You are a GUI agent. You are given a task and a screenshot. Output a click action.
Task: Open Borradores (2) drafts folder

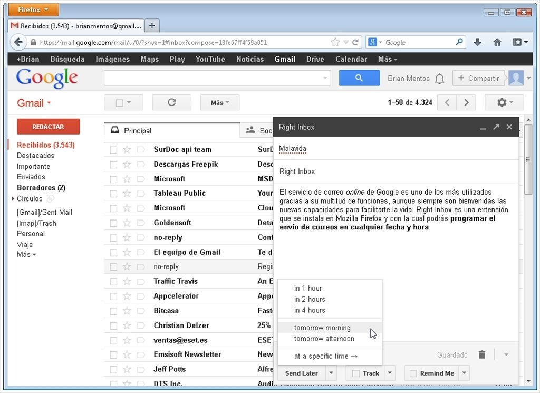point(41,188)
